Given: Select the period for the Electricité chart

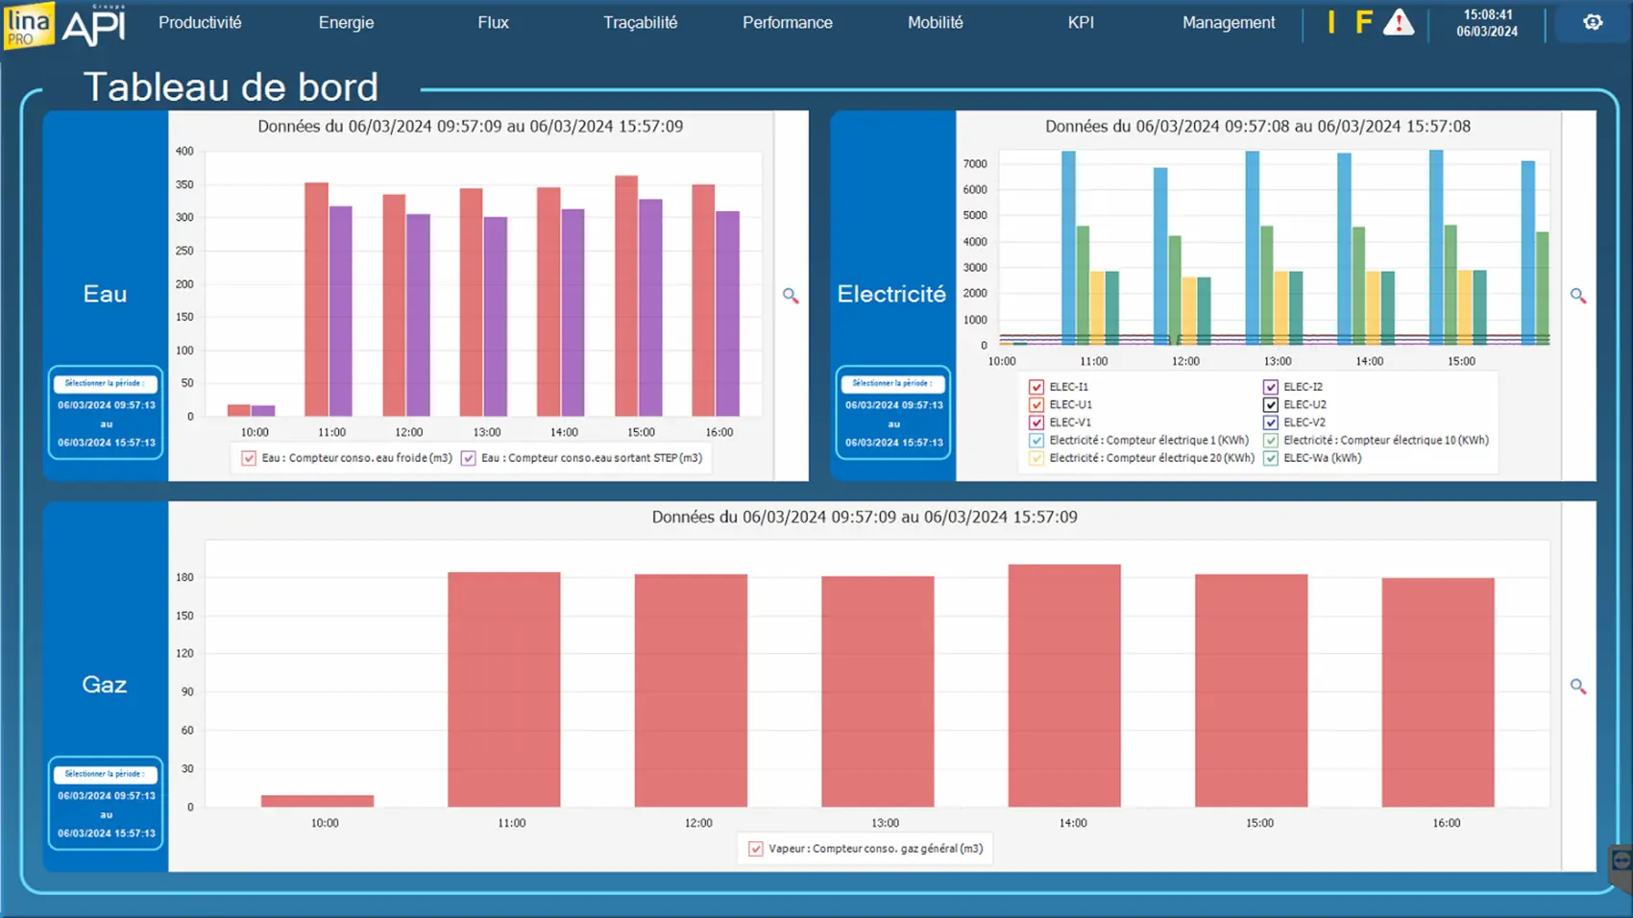Looking at the screenshot, I should 892,383.
